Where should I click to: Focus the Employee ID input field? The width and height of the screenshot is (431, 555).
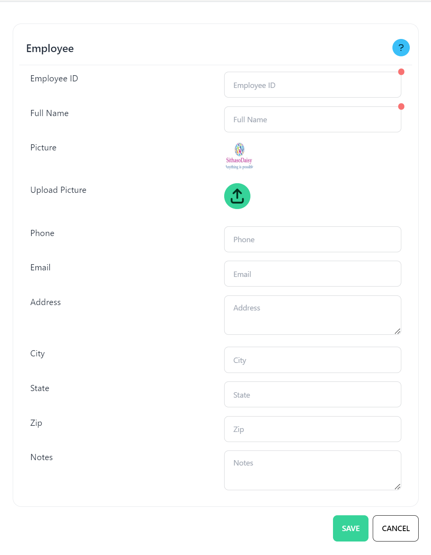(x=313, y=85)
